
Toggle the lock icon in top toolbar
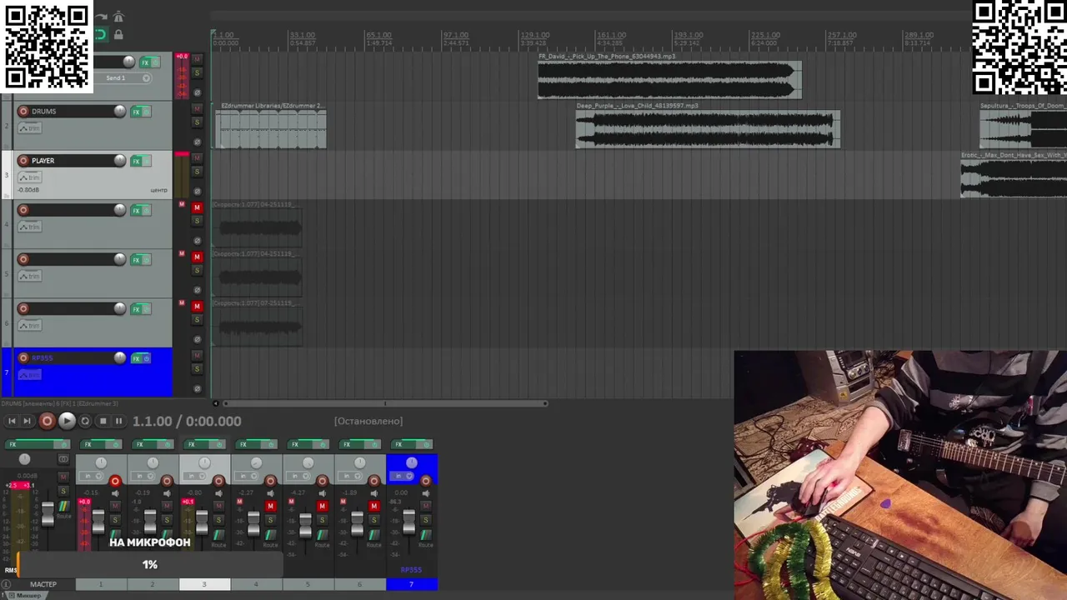tap(118, 34)
